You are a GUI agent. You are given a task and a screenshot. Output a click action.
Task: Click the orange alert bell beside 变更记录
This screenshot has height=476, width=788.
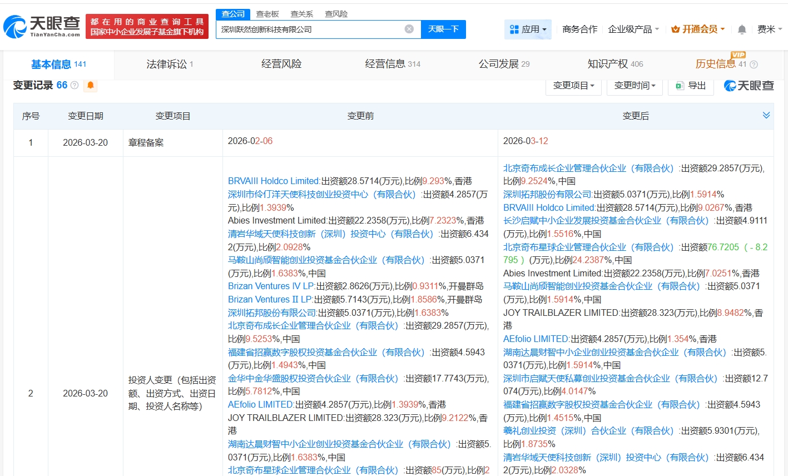(x=90, y=85)
